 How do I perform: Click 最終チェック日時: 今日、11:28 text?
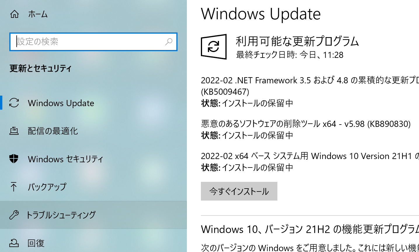click(x=290, y=55)
